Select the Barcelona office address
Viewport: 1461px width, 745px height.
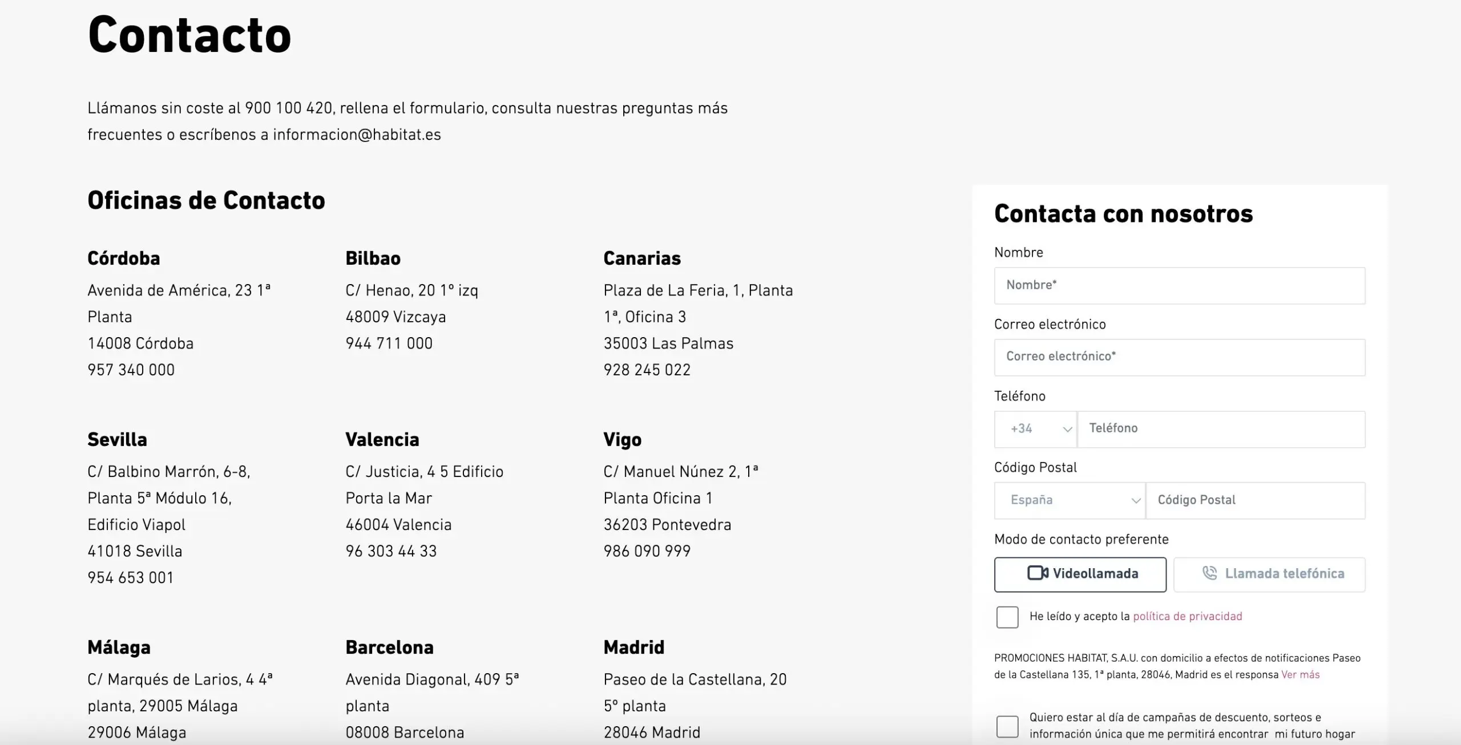(432, 679)
